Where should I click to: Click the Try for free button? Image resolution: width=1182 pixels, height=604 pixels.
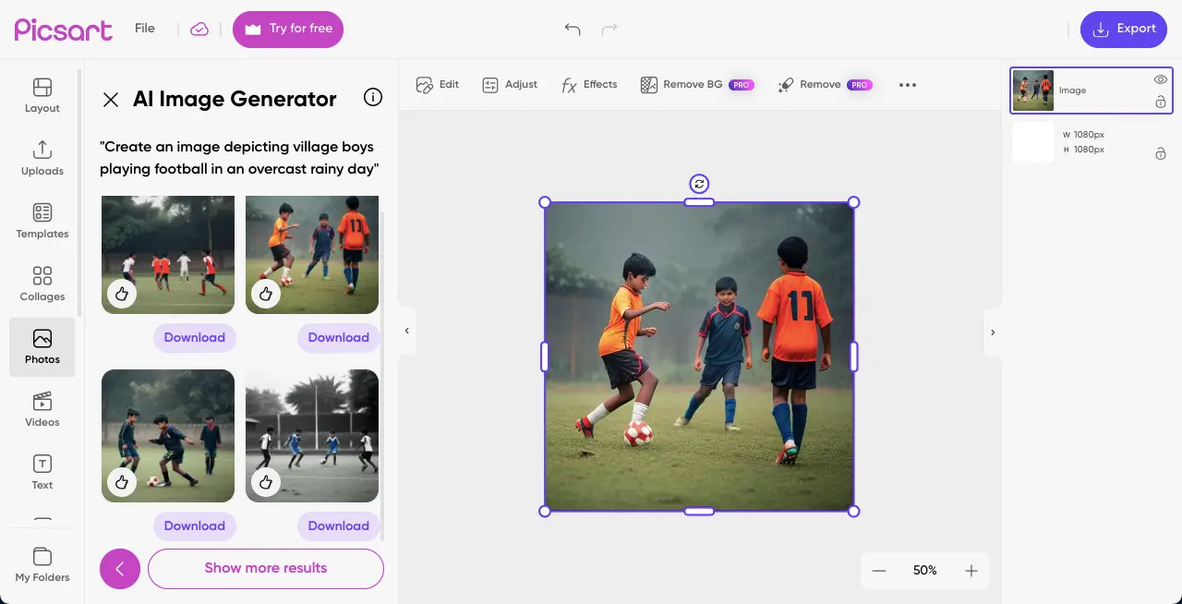(288, 30)
